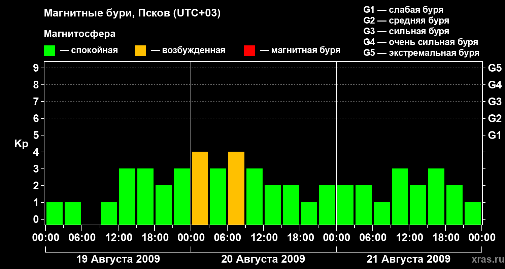Select the 'G1 — слабая буря' legend line
The height and width of the screenshot is (269, 505).
tap(403, 9)
